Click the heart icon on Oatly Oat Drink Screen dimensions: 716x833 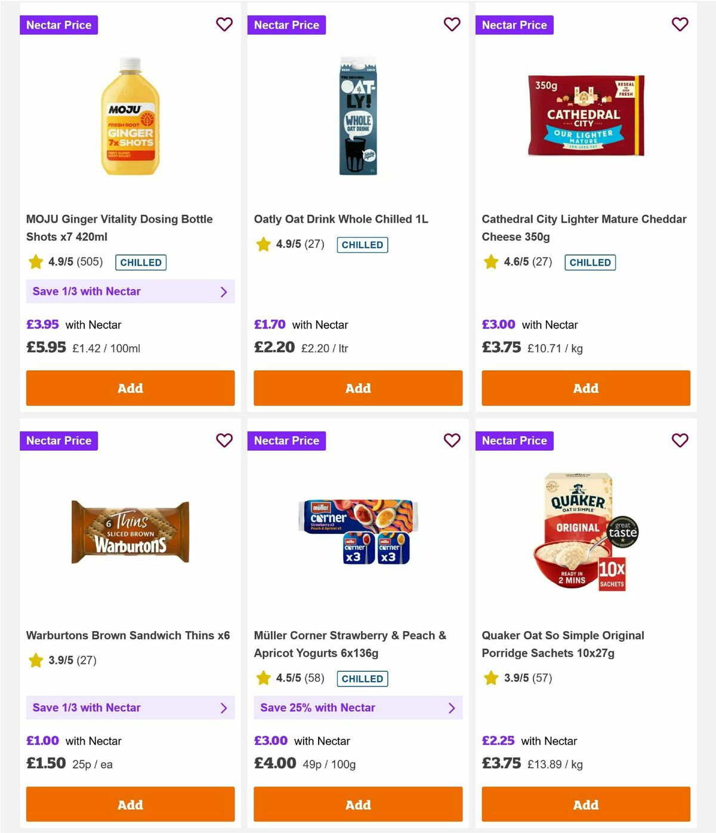click(452, 24)
